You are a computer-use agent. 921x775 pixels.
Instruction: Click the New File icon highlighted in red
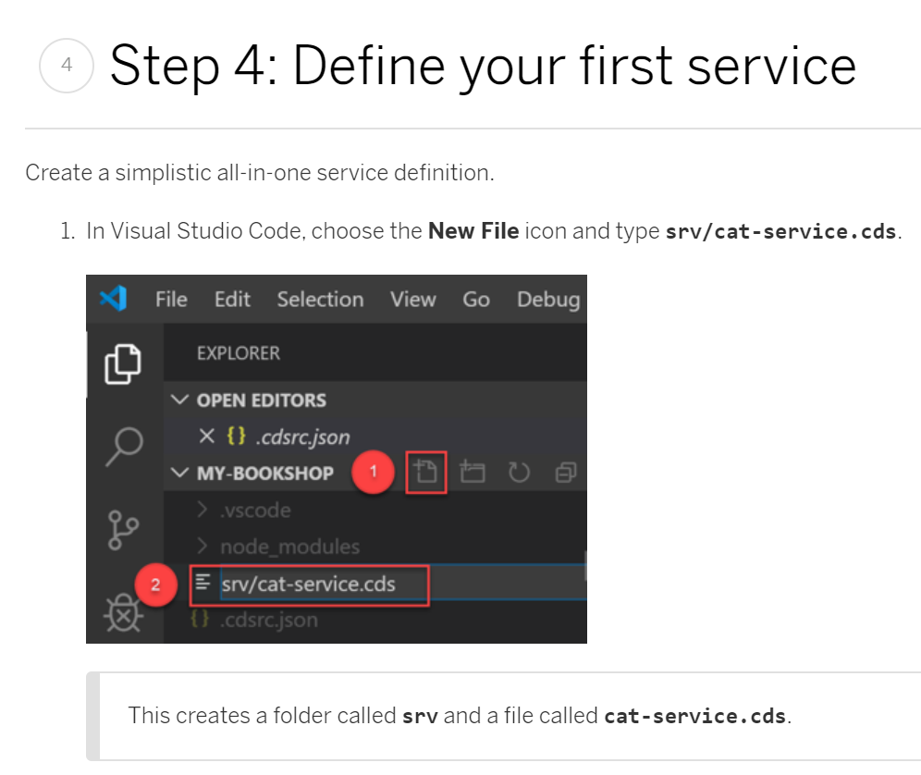(425, 472)
